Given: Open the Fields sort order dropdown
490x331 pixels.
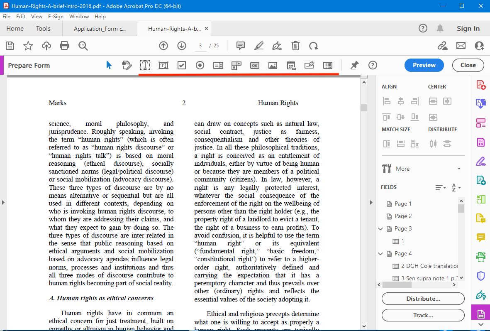Looking at the screenshot, I should click(440, 188).
